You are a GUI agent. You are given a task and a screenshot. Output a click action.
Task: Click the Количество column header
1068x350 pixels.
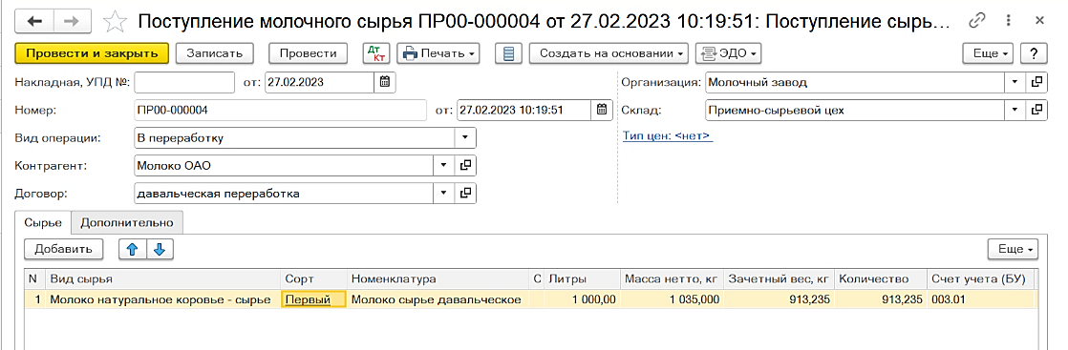(x=881, y=279)
